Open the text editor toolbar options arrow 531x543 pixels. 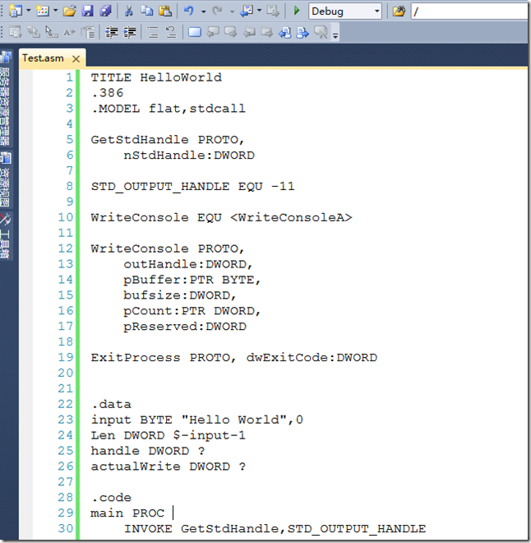click(335, 35)
